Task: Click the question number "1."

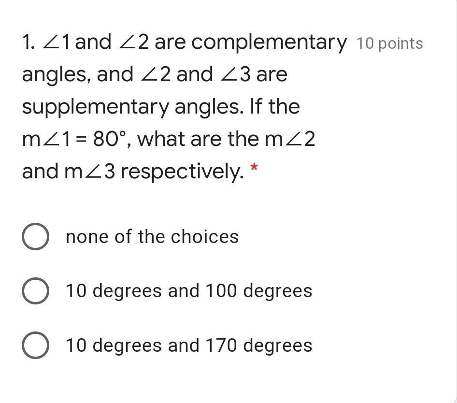Action: pyautogui.click(x=29, y=42)
